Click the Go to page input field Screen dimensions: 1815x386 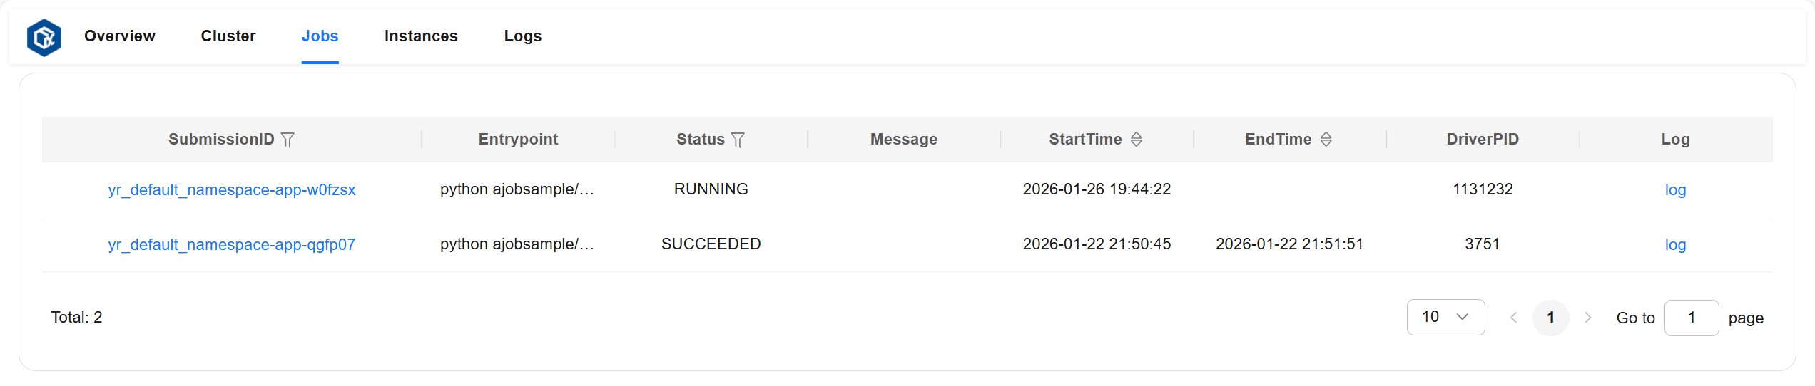coord(1691,318)
